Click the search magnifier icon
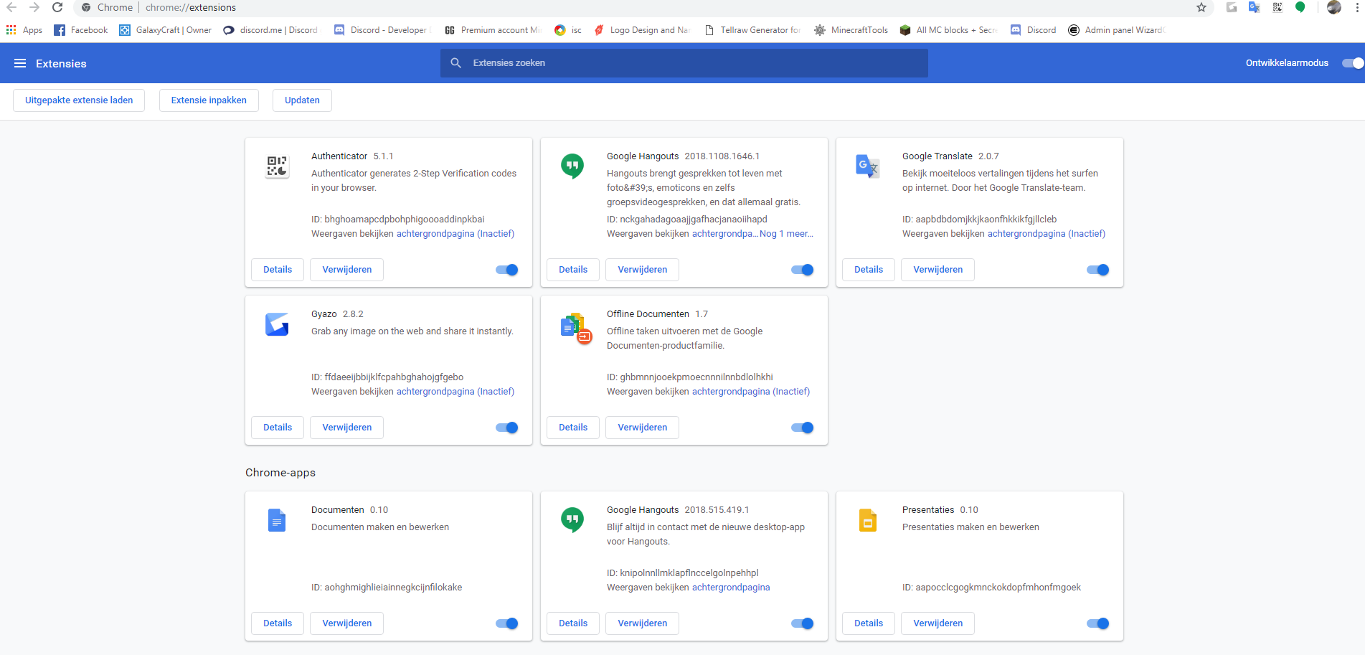 pyautogui.click(x=455, y=63)
